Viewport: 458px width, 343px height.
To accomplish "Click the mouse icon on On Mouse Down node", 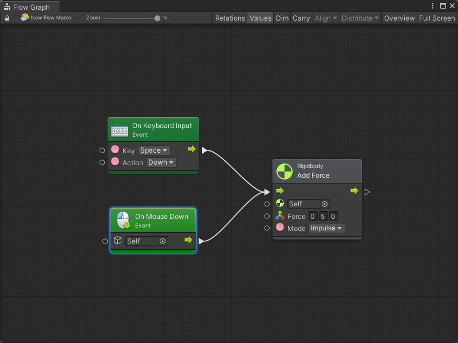I will (x=123, y=221).
